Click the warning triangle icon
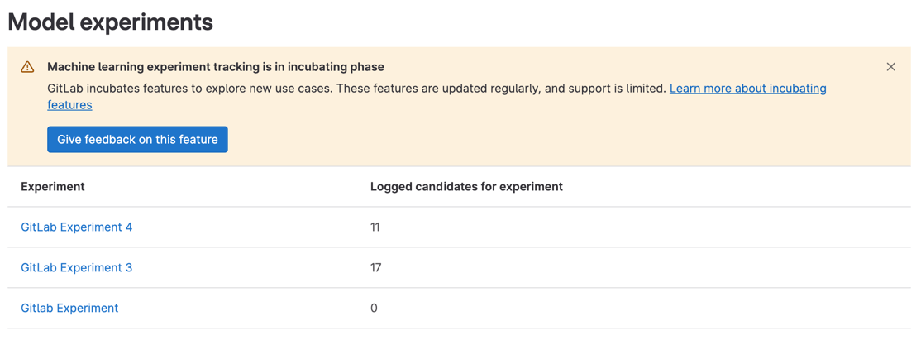Image resolution: width=921 pixels, height=340 pixels. 27,67
